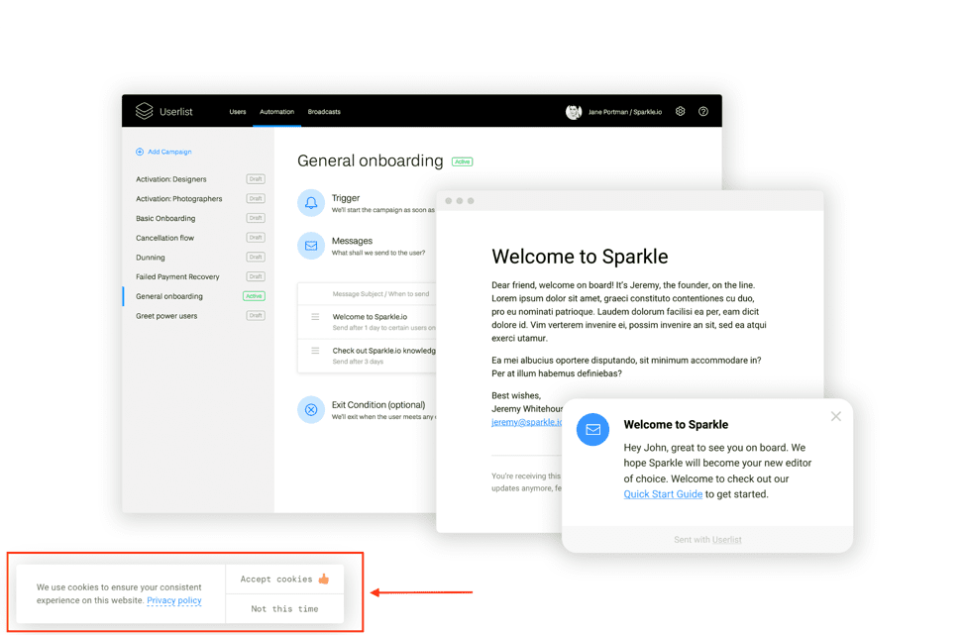
Task: Click drag handle beside Welcome to Sparkle.io
Action: tap(315, 317)
